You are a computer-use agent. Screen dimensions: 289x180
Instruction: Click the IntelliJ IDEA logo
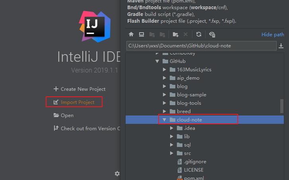(x=95, y=26)
